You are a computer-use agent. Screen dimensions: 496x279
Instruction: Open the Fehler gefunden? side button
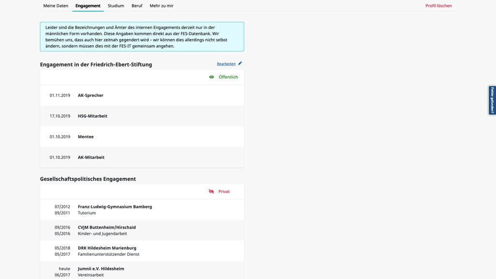coord(492,100)
